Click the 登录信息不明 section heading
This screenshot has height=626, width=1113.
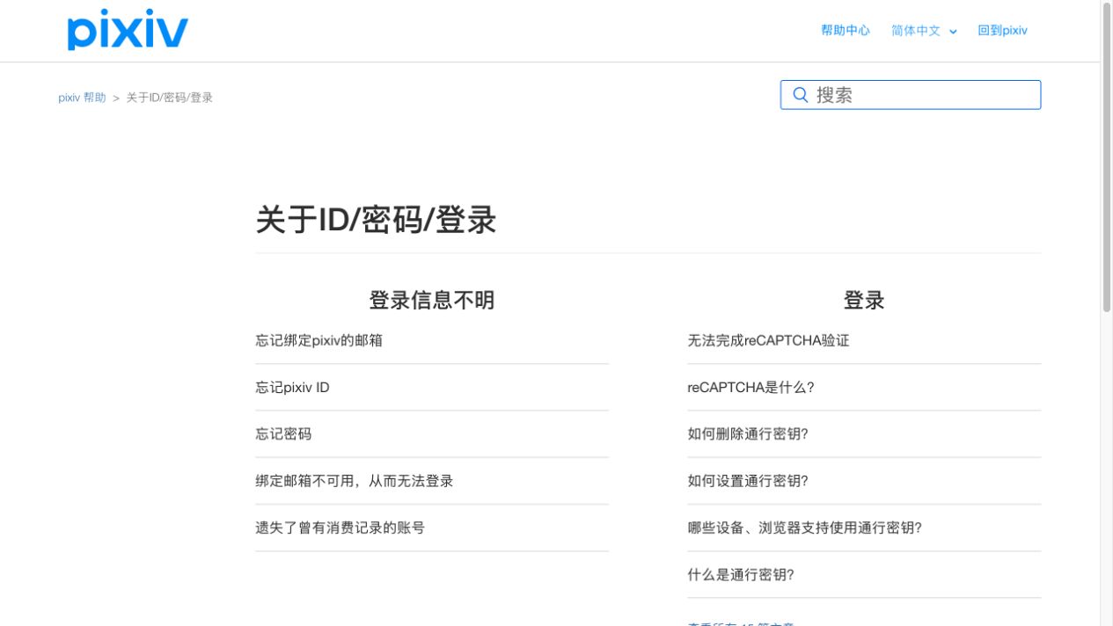[x=431, y=300]
